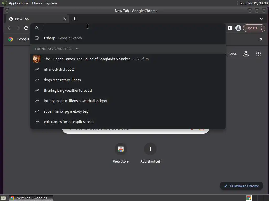Open a new tab with the plus icon
Image resolution: width=269 pixels, height=201 pixels.
tap(74, 19)
